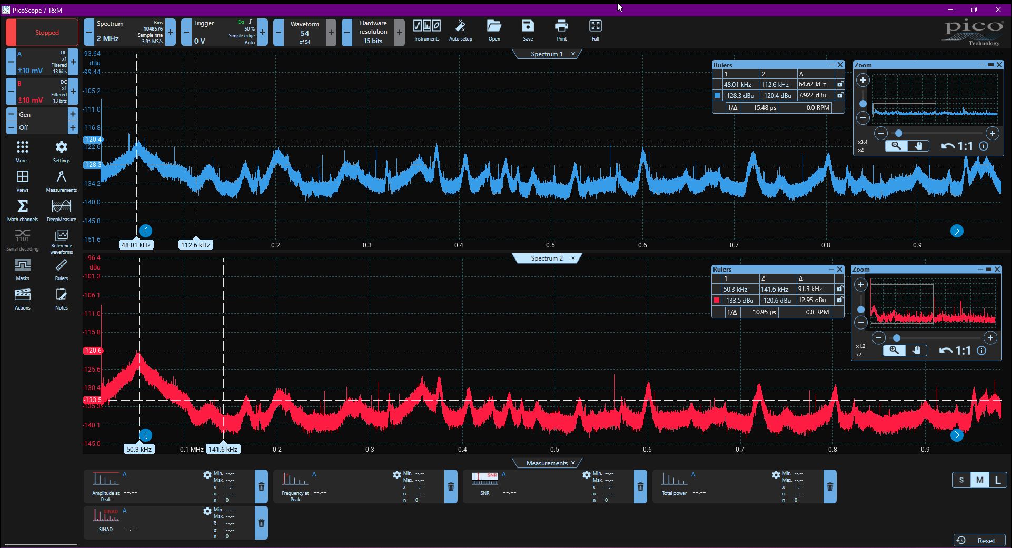The width and height of the screenshot is (1012, 548).
Task: Delete the Amplitude at Peak measurement
Action: click(261, 486)
